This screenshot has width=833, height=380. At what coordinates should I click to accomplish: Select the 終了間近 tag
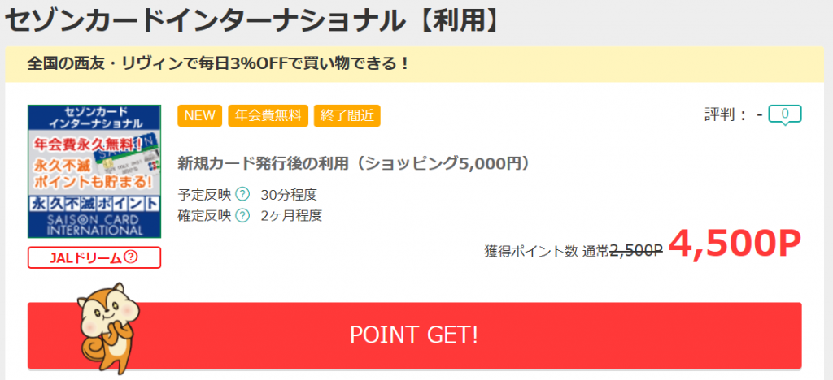coord(347,115)
